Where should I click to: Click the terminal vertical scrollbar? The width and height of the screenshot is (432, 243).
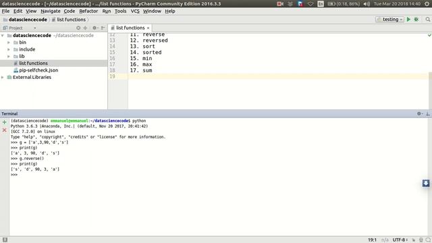coord(429,176)
